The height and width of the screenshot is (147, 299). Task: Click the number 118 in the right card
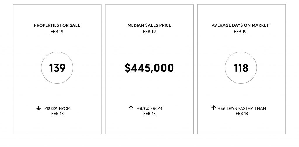pyautogui.click(x=241, y=68)
